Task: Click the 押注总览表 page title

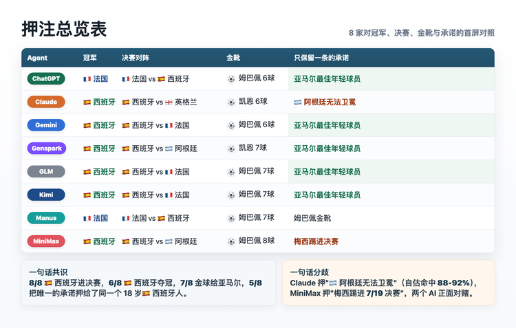Action: click(x=64, y=29)
